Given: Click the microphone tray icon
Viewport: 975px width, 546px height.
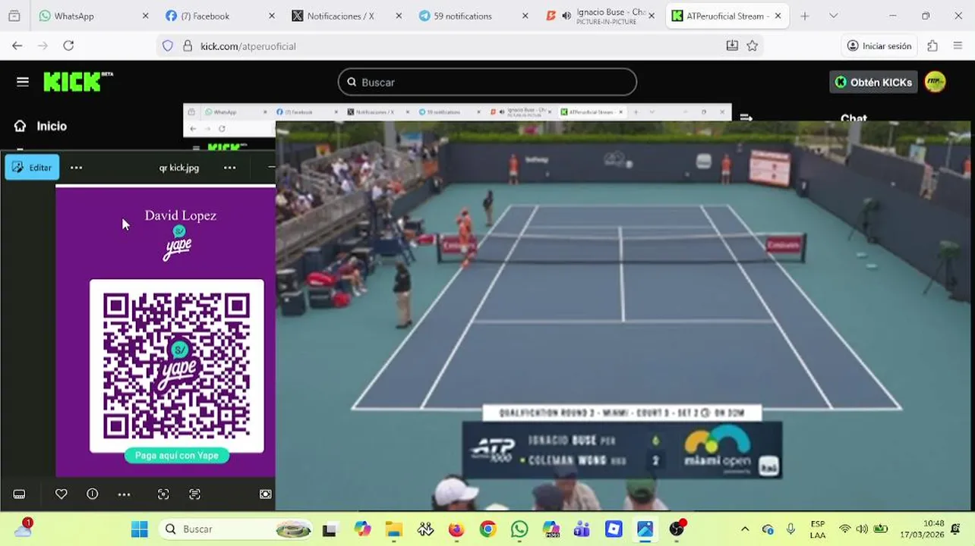Looking at the screenshot, I should (x=790, y=529).
